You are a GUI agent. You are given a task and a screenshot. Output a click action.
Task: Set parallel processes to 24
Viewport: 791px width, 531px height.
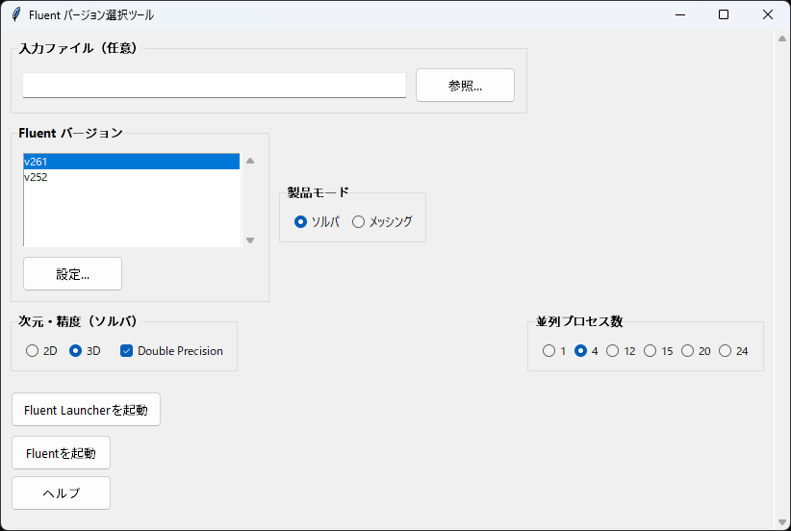click(733, 351)
